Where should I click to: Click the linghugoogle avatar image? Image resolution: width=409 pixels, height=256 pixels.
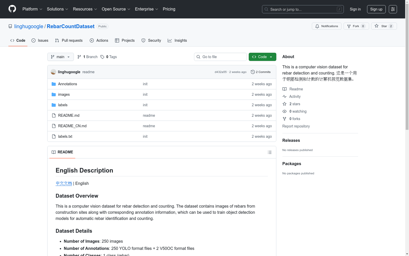[x=53, y=72]
